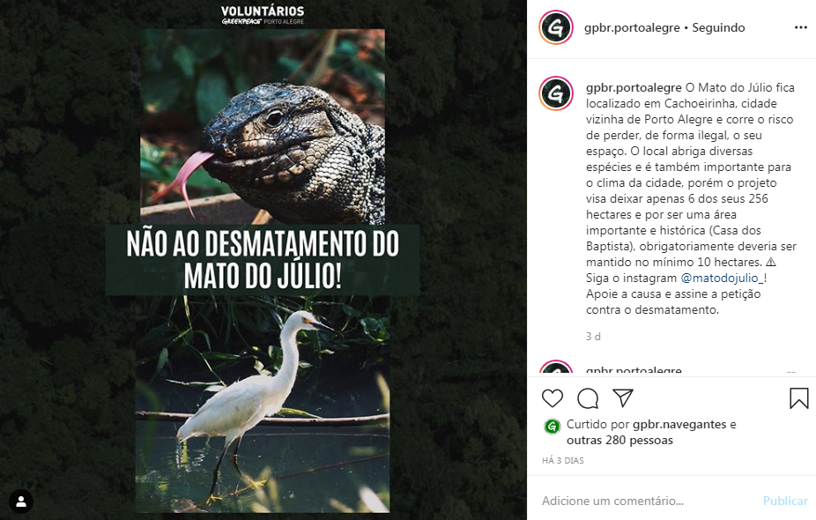Viewport: 816px width, 520px height.
Task: Show tagged people icon on photo
Action: tap(21, 501)
